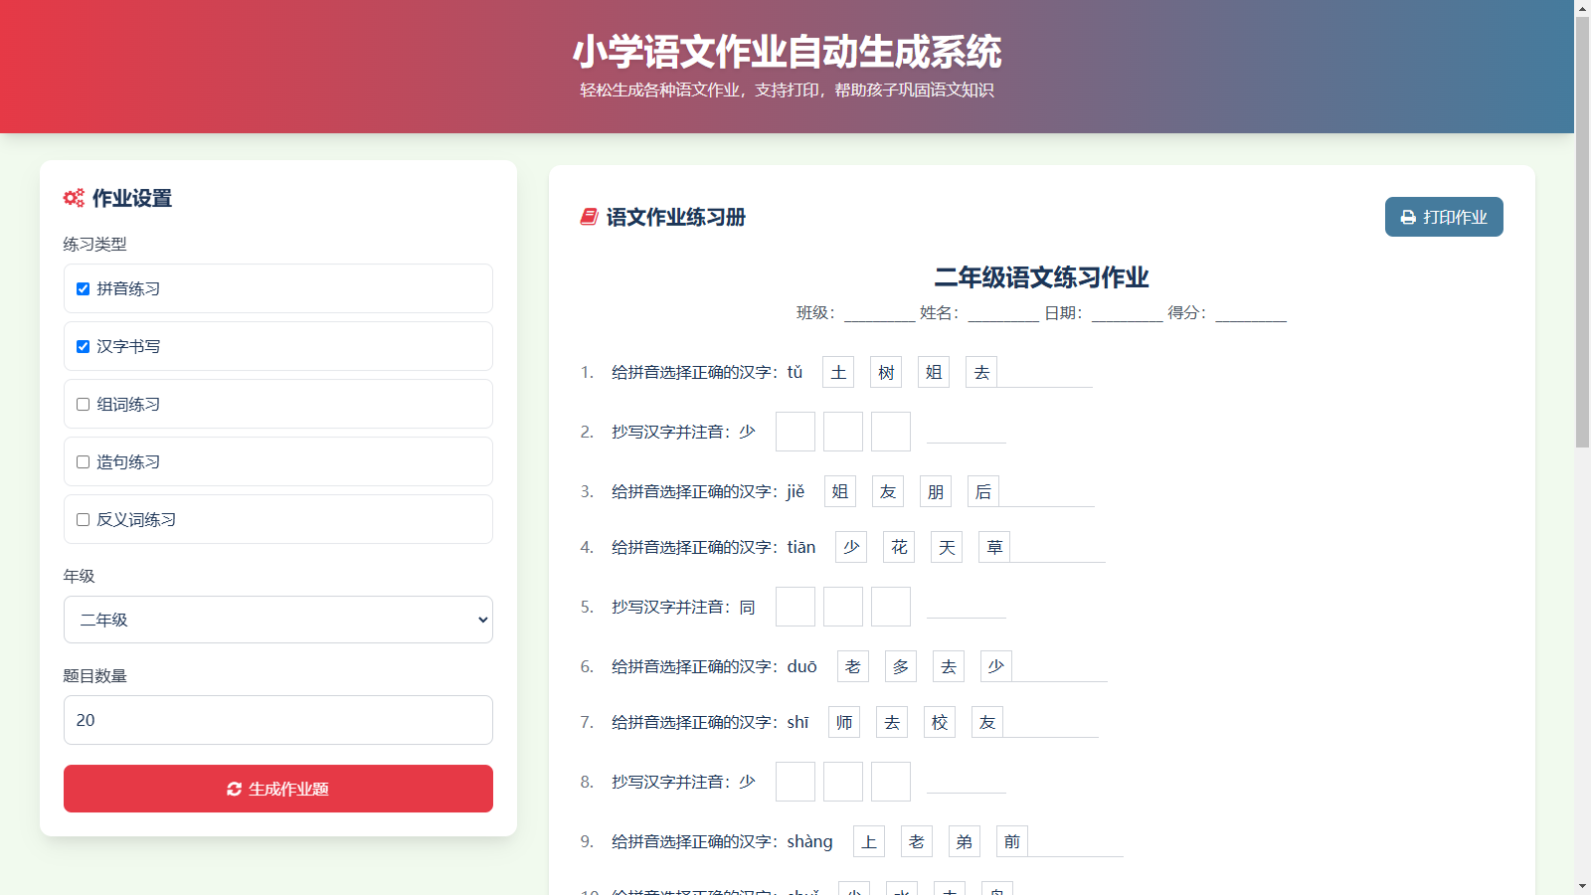Enable the 组词练习 checkbox
Viewport: 1591px width, 895px height.
(x=84, y=405)
